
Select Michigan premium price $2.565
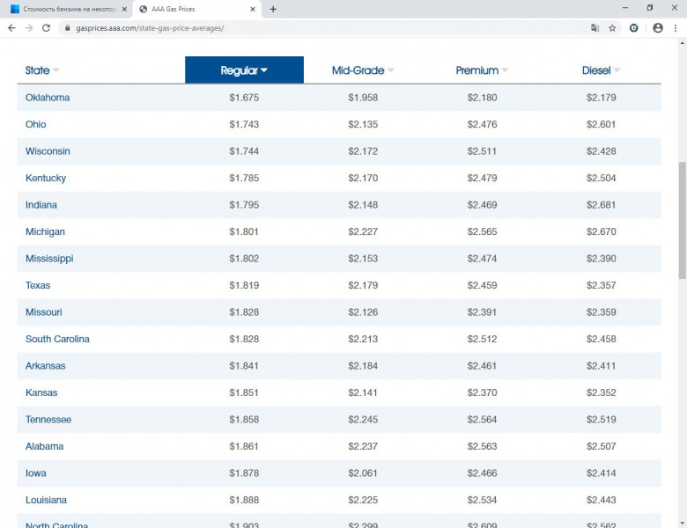pyautogui.click(x=482, y=231)
